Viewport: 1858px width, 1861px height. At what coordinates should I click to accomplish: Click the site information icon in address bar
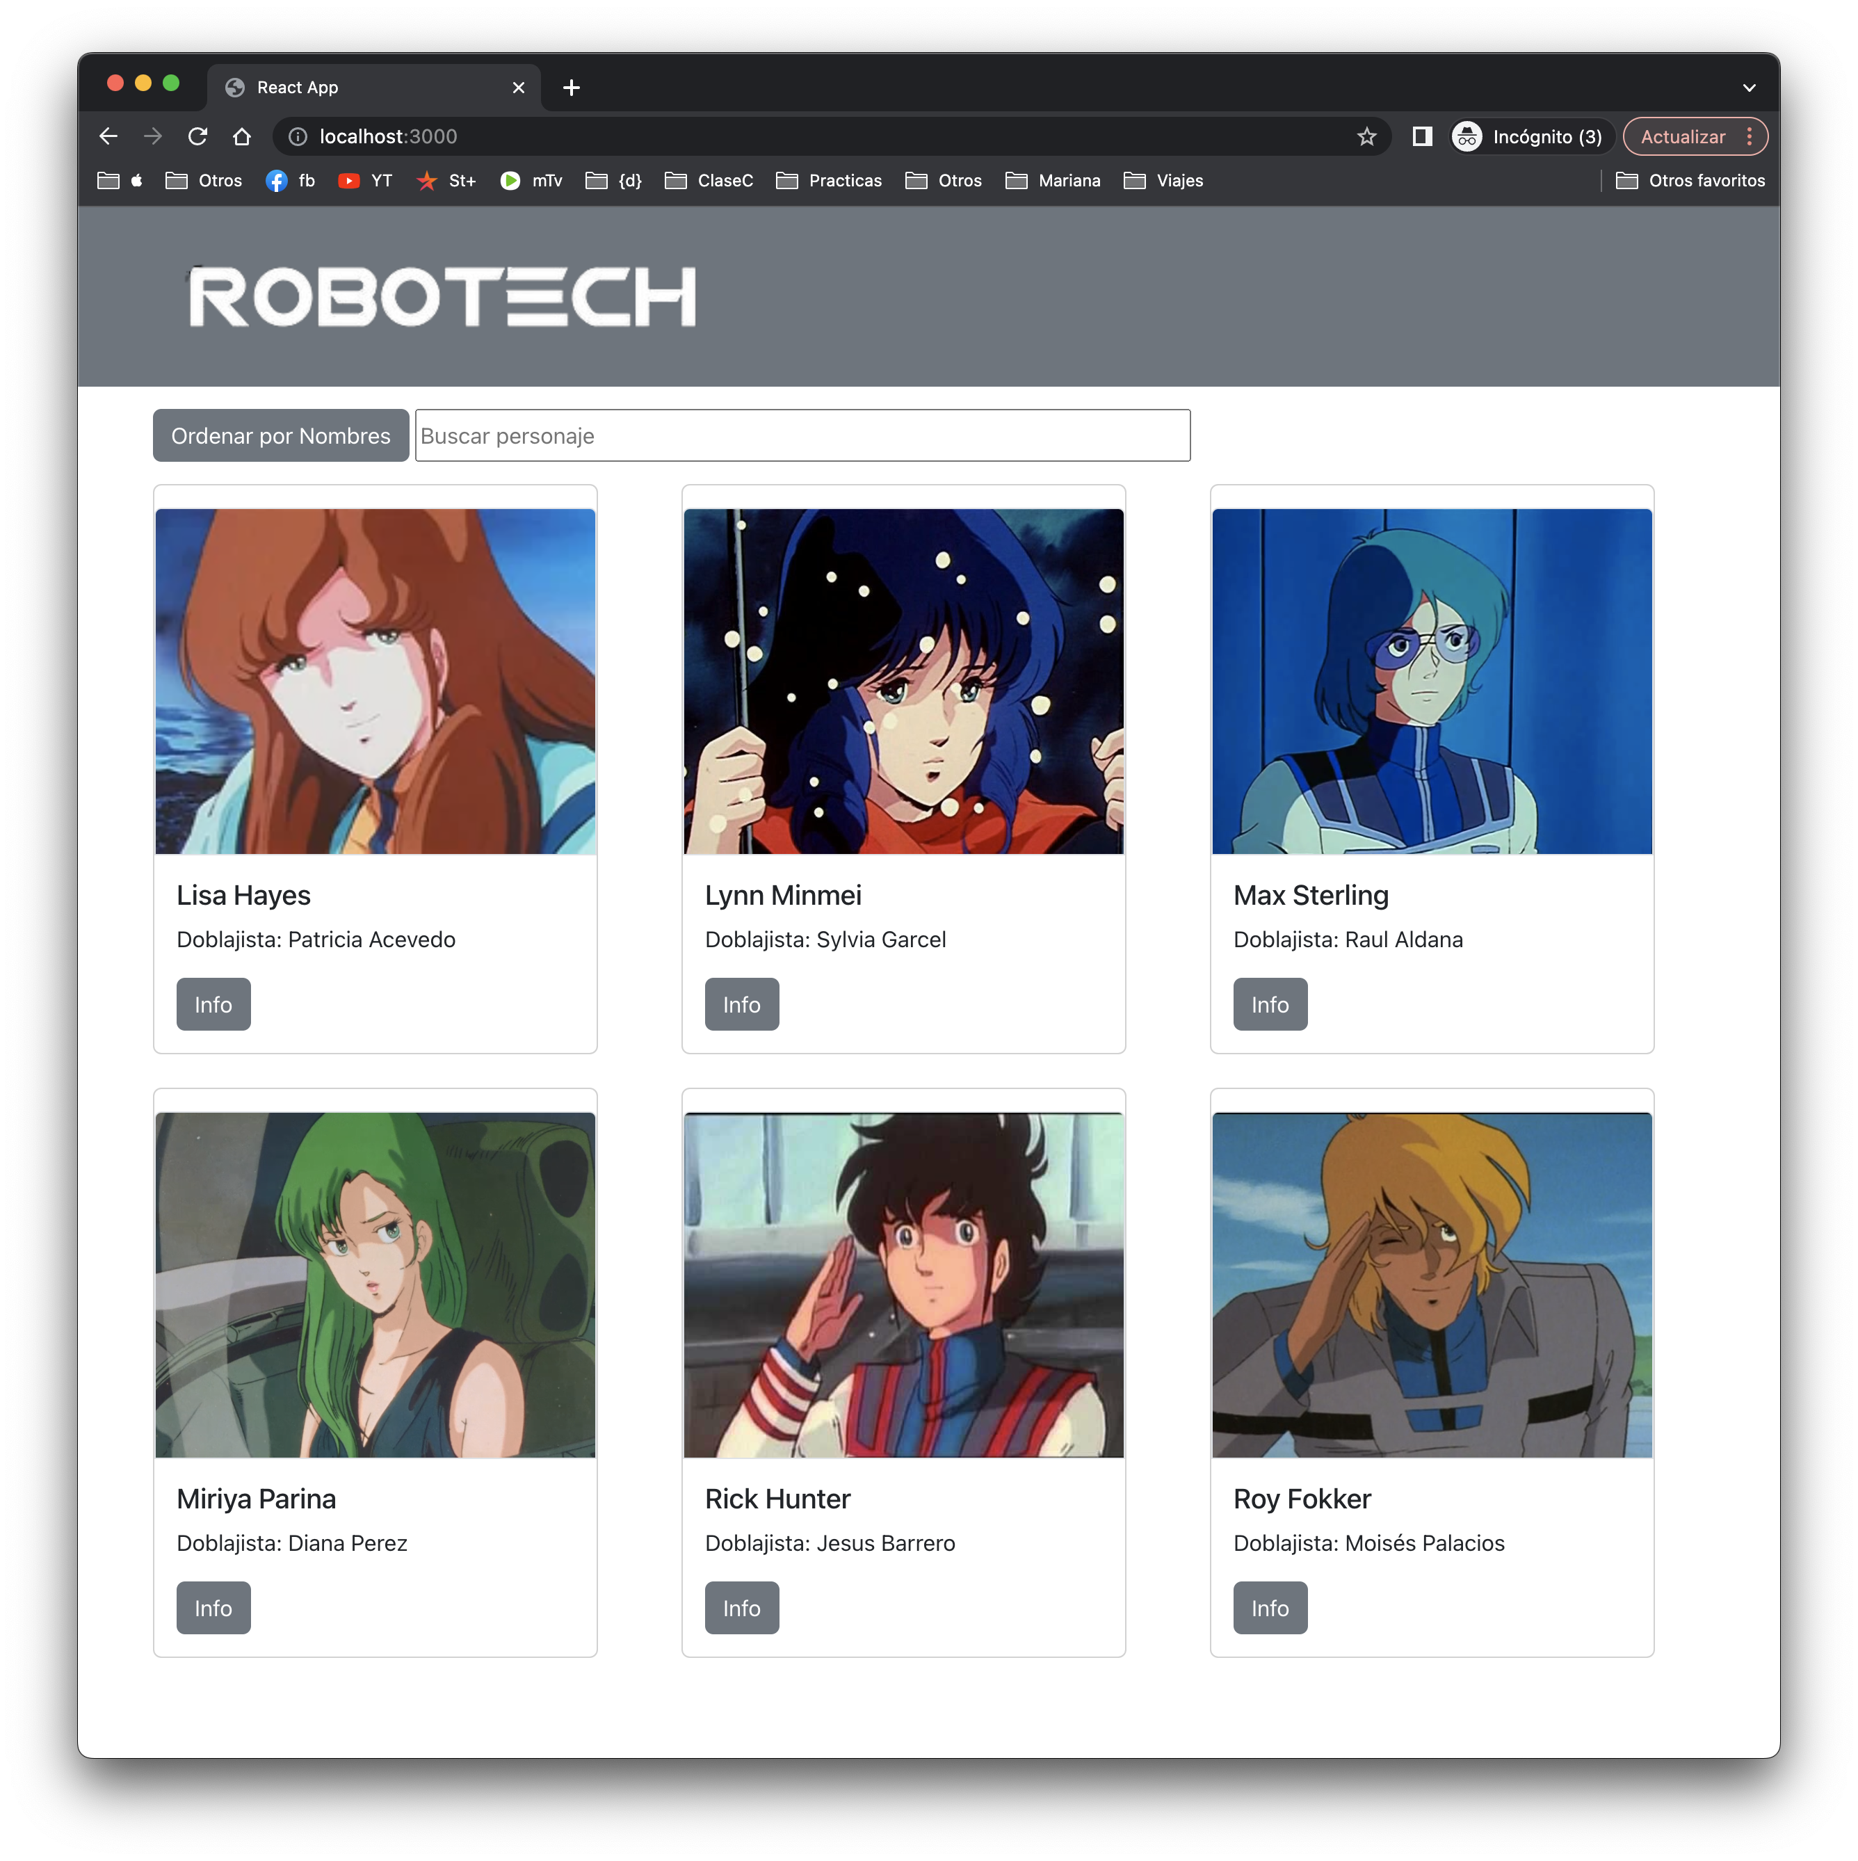(x=298, y=137)
